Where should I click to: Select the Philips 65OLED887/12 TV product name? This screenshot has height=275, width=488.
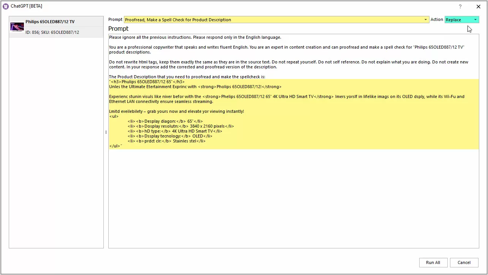click(50, 22)
